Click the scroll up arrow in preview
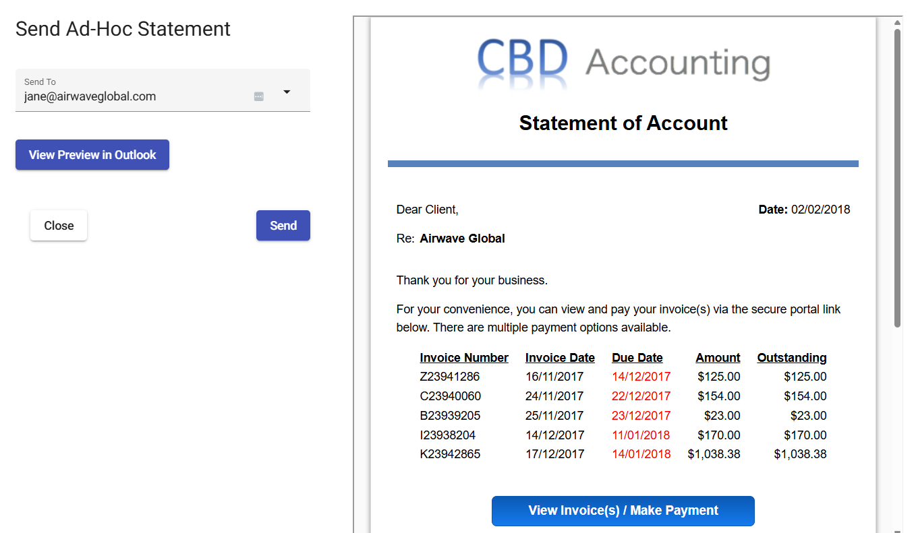Viewport: 916px width, 533px height. tap(897, 23)
